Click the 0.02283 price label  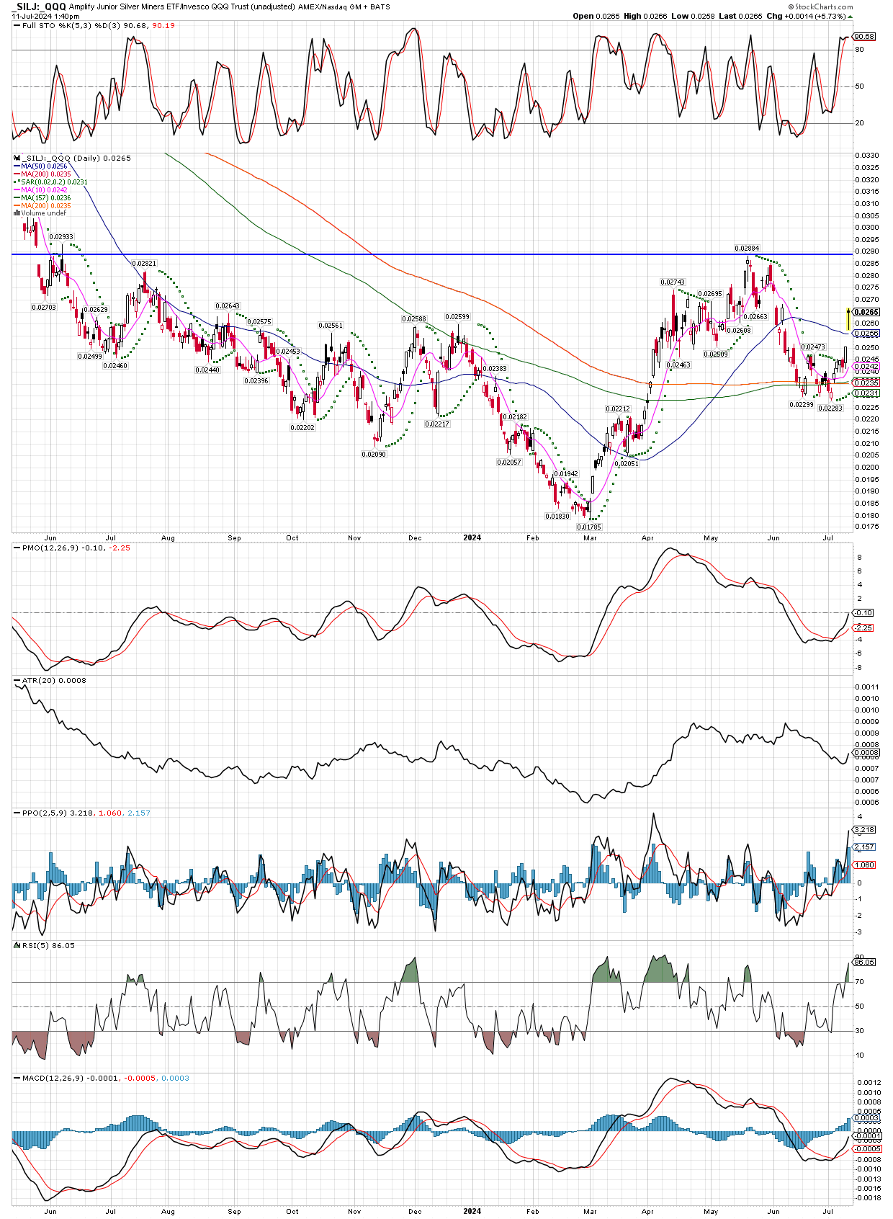pos(830,408)
